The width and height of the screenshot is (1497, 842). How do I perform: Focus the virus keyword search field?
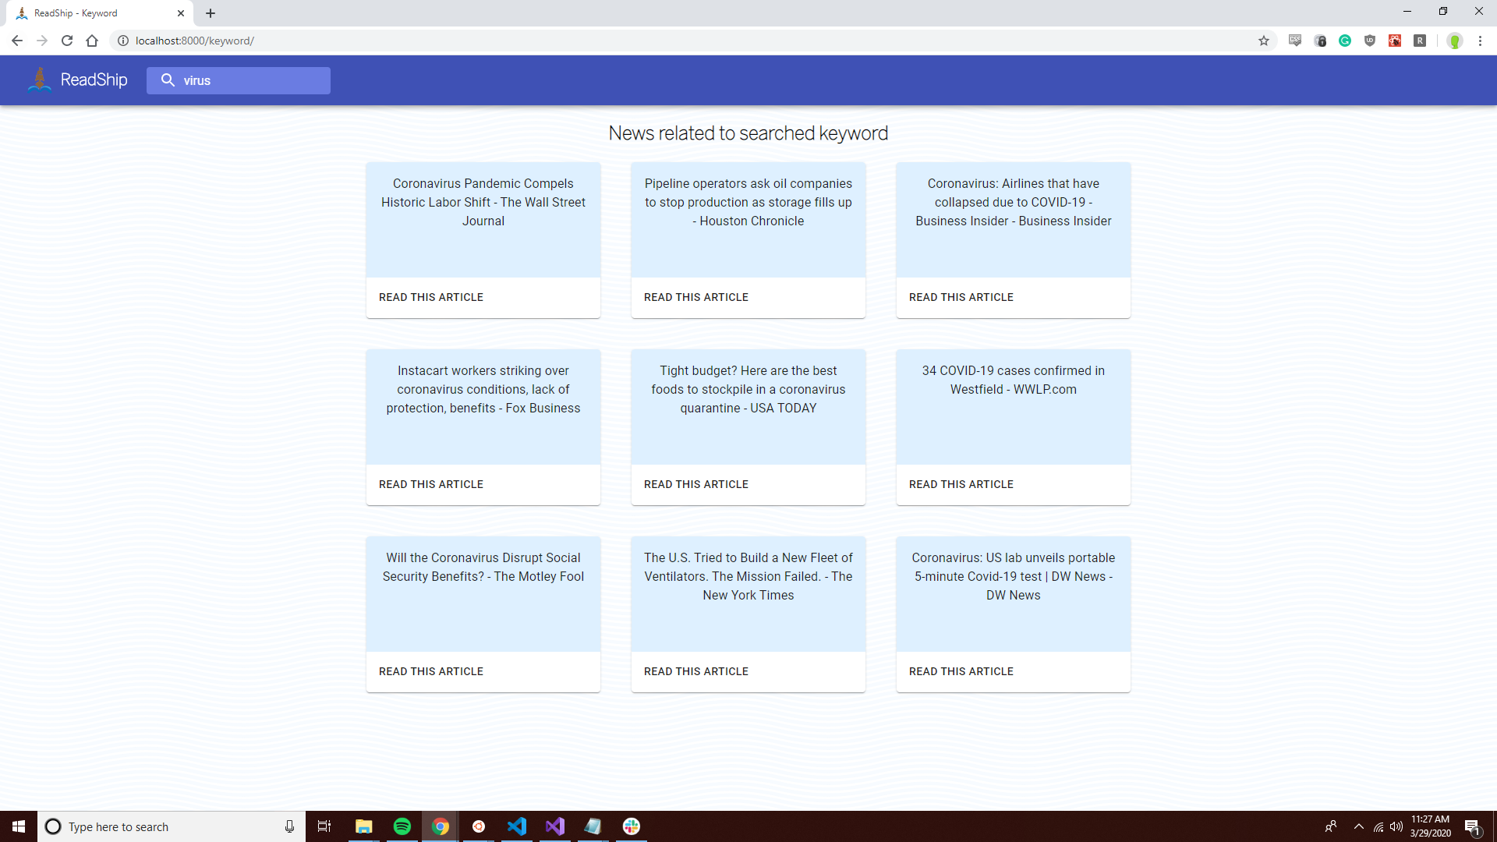pos(249,80)
